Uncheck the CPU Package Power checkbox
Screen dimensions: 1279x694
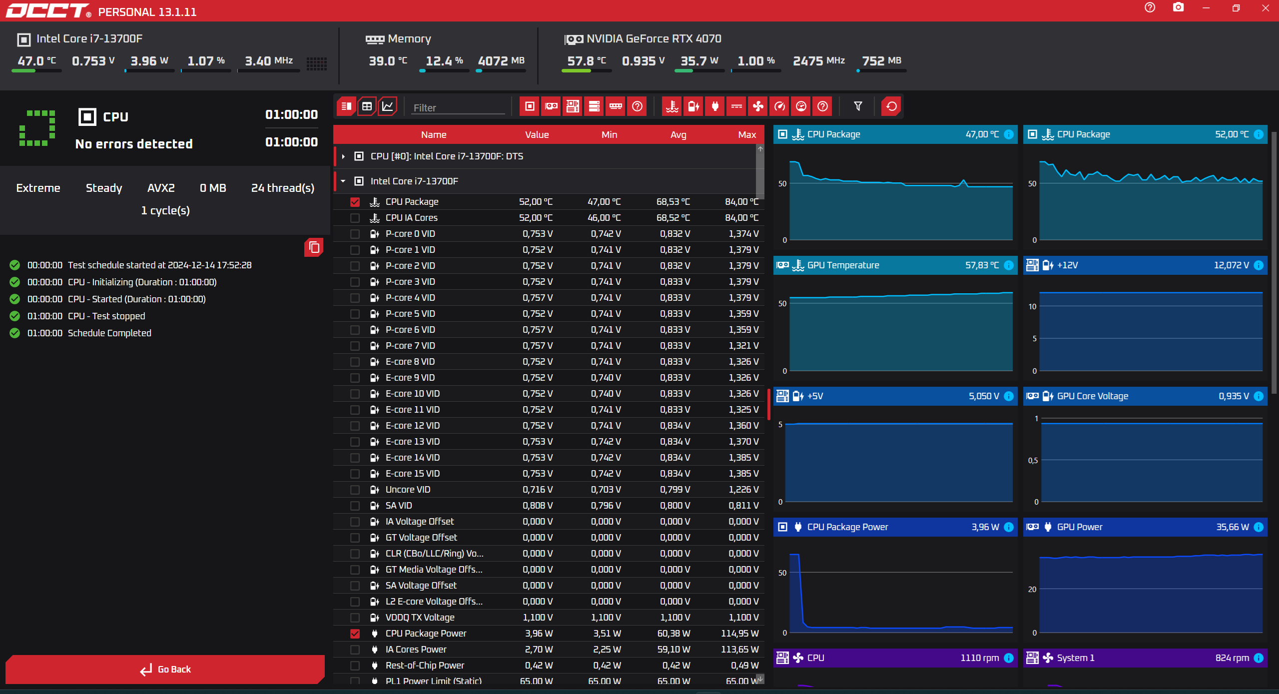pyautogui.click(x=355, y=634)
